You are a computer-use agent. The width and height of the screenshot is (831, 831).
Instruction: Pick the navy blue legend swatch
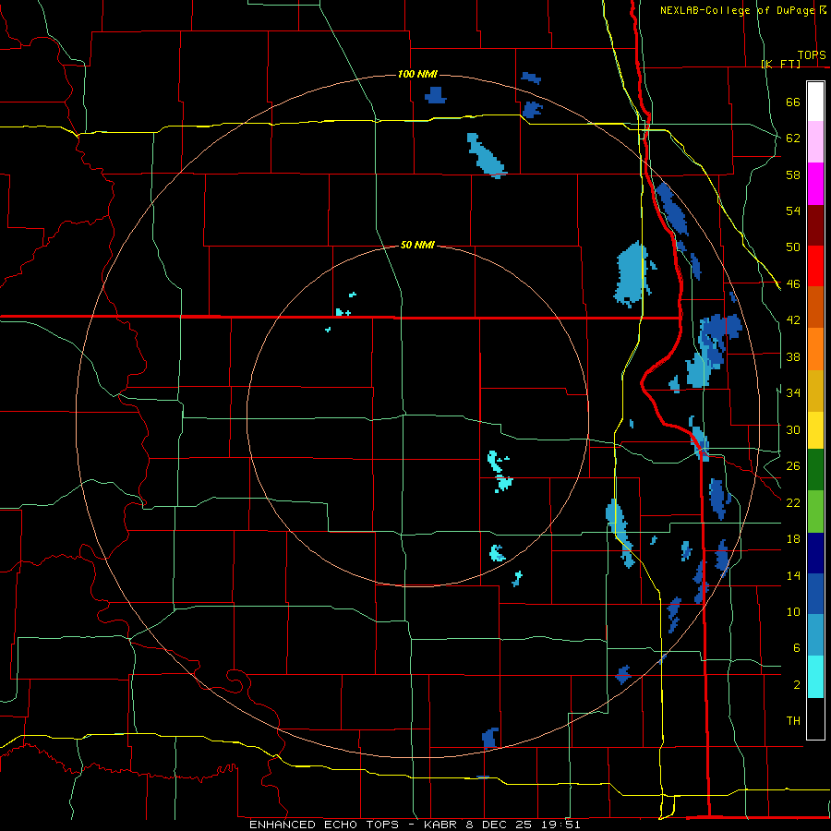point(815,553)
